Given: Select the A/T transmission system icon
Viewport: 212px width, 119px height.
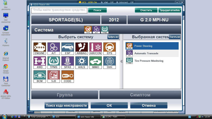Looking at the screenshot, I should [x=54, y=49].
